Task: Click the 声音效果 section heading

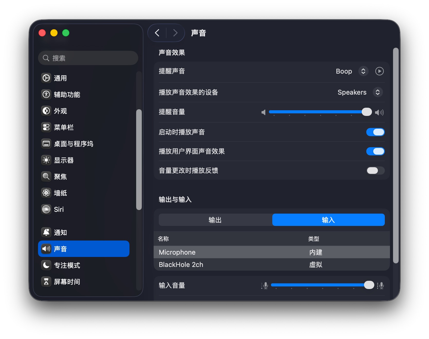Action: [172, 53]
